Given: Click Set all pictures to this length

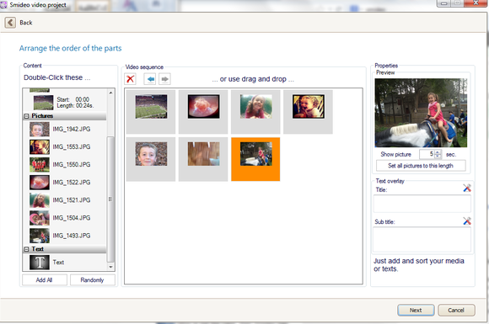Looking at the screenshot, I should [x=421, y=166].
